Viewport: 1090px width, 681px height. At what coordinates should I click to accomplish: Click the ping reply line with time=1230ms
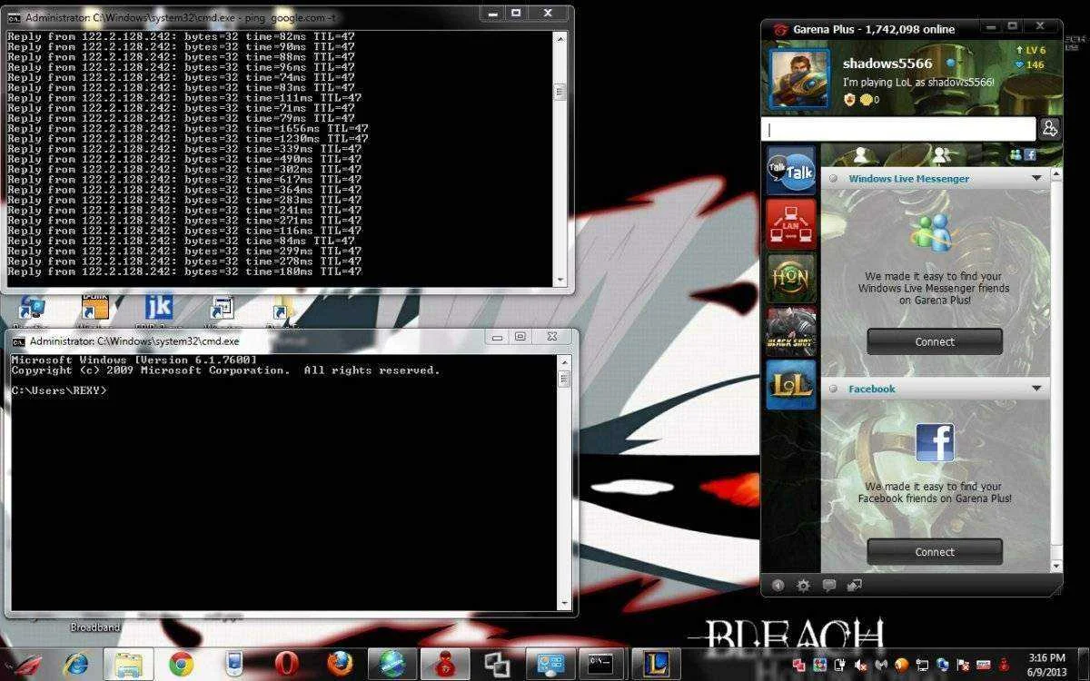click(x=188, y=139)
